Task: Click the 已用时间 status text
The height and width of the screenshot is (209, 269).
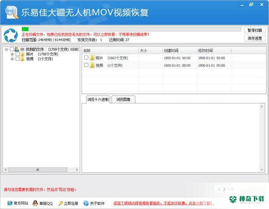Action: 119,40
